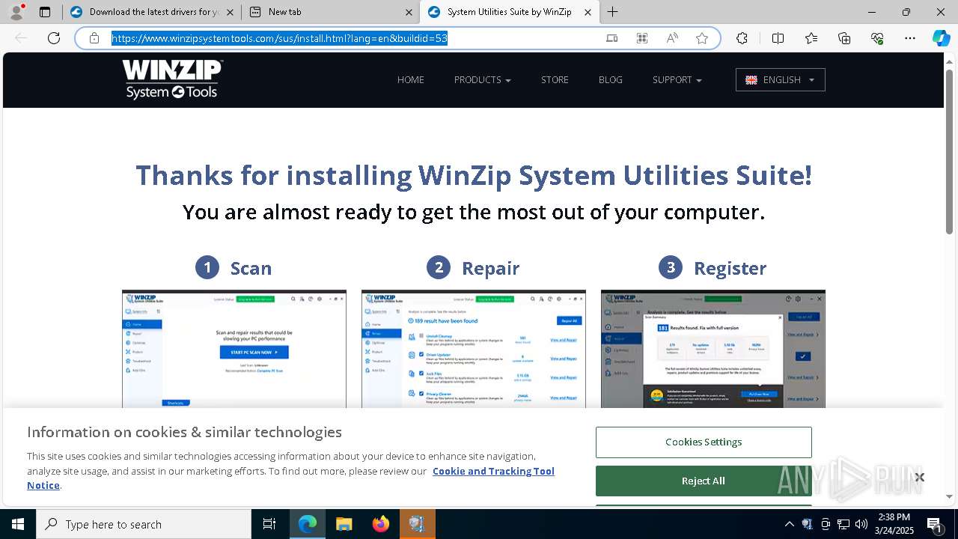
Task: Open the ENGLISH language selector
Action: coord(781,80)
